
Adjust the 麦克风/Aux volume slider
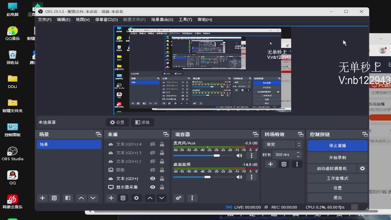point(217,155)
